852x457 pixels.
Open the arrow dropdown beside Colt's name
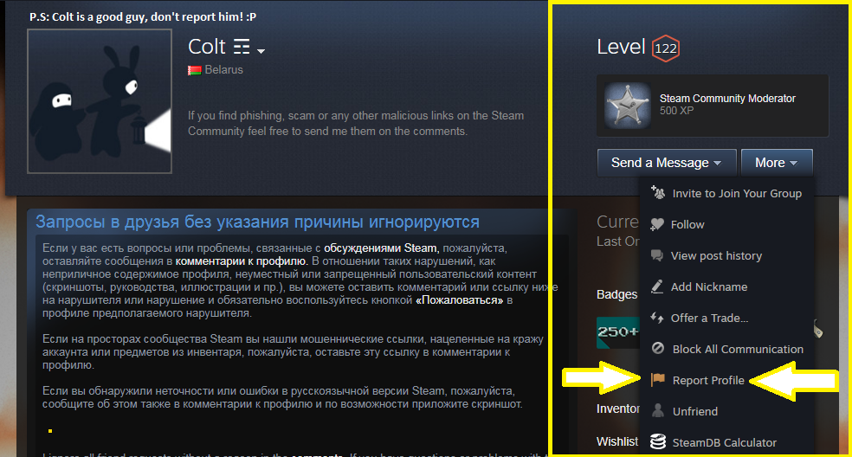point(261,51)
